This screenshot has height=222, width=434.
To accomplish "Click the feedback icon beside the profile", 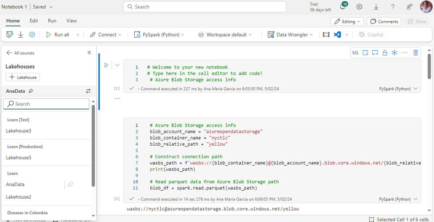I will 410,7.
